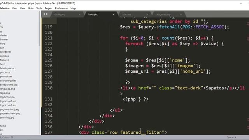
Task: Switch to the config.php tab
Action: pos(60,14)
